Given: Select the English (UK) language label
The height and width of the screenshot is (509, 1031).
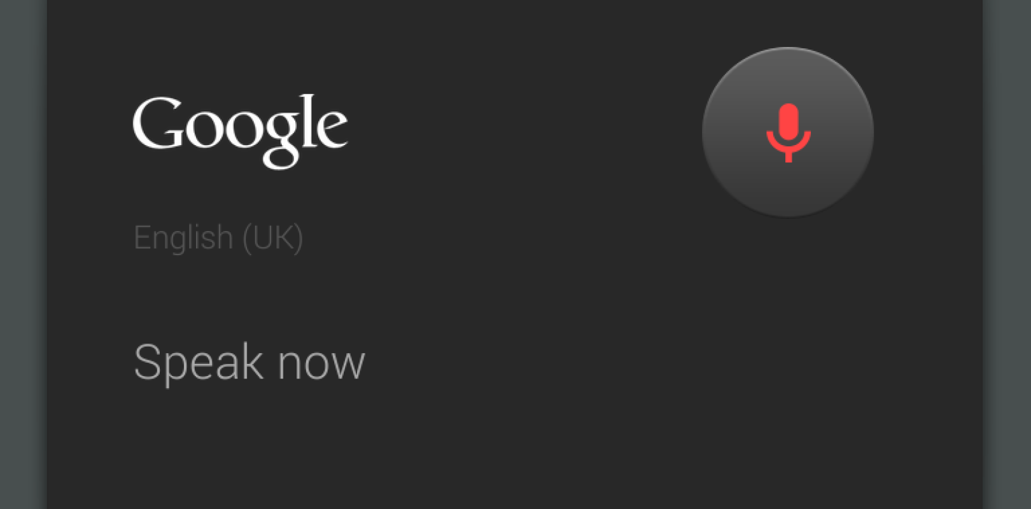Looking at the screenshot, I should click(218, 238).
